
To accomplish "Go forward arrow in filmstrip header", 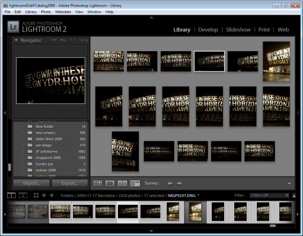I will [52, 195].
